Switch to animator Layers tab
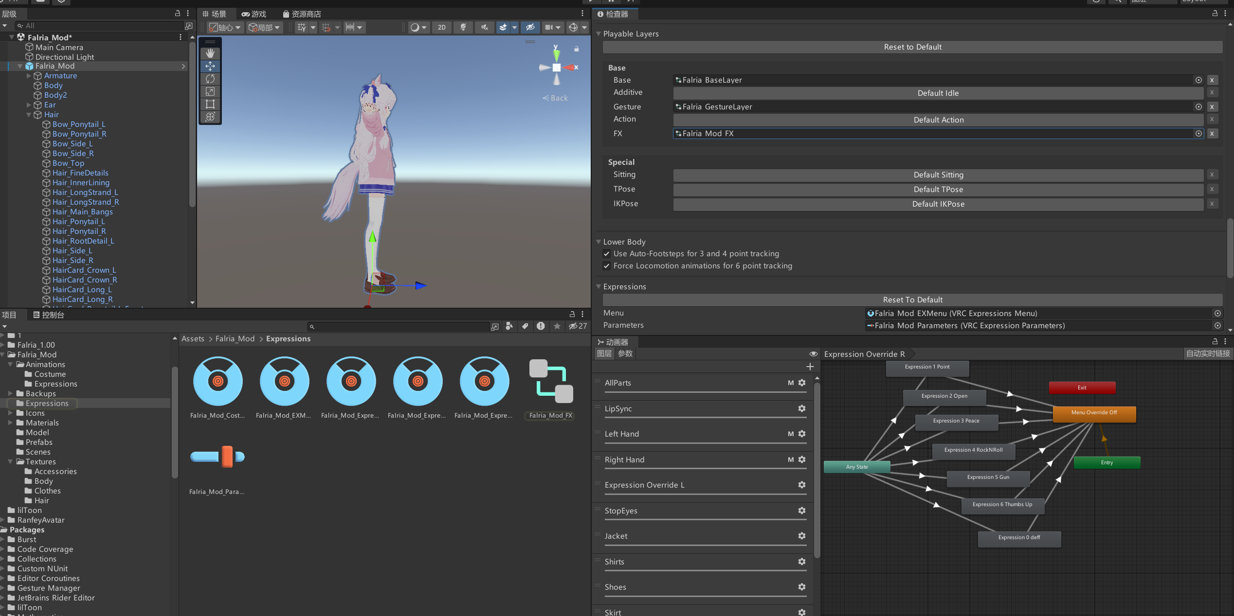1234x616 pixels. (x=604, y=354)
